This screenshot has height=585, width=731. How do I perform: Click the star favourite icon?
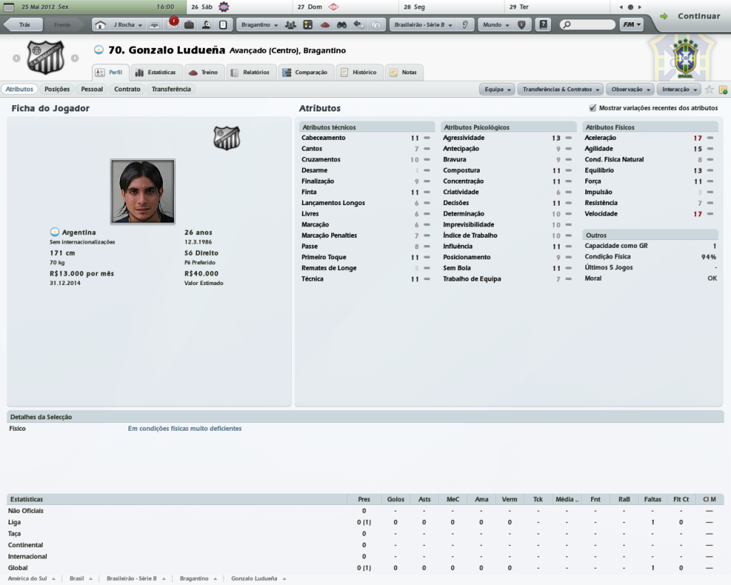tap(709, 89)
